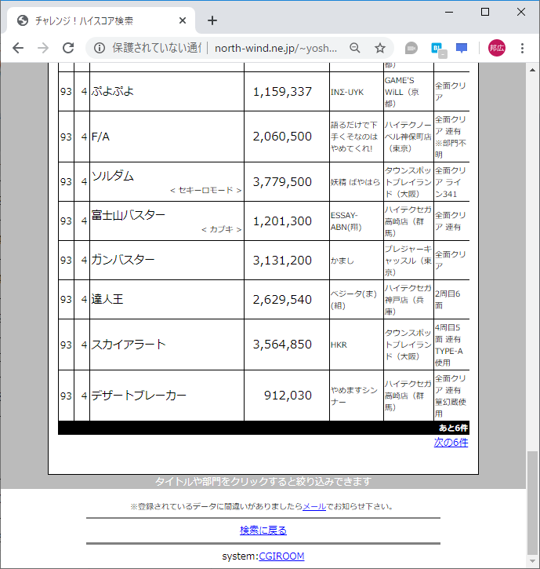Image resolution: width=540 pixels, height=569 pixels.
Task: Open the grey camera chat extension
Action: pos(411,48)
